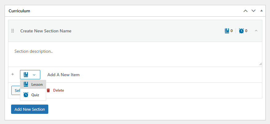Move the Curriculum panel down with the down arrow
Image resolution: width=270 pixels, height=124 pixels.
click(253, 11)
